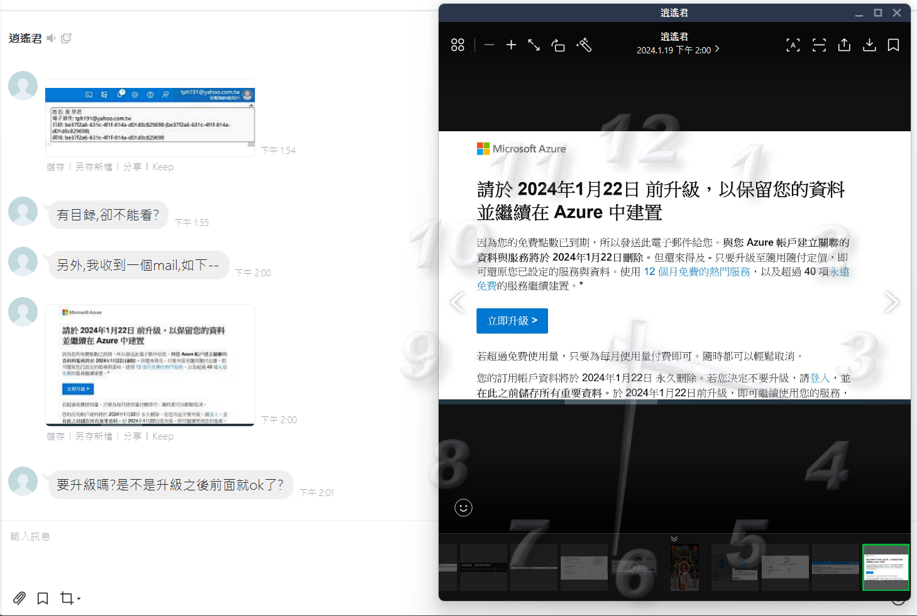Click 儲存 under the 下午 1:54 image
Viewport: 917px width, 616px height.
[55, 167]
